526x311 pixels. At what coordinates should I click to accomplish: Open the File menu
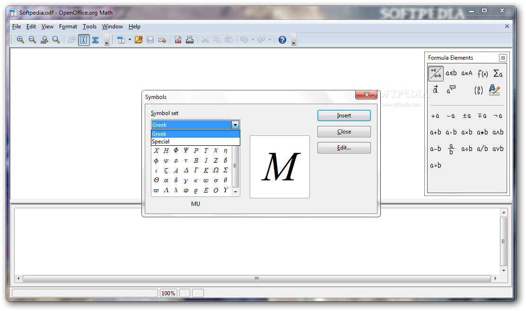(17, 27)
